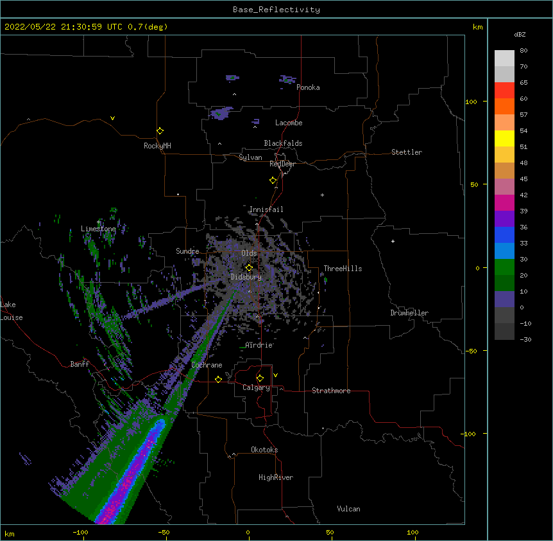The image size is (553, 541).
Task: Click the Innisfail label
Action: [x=266, y=209]
